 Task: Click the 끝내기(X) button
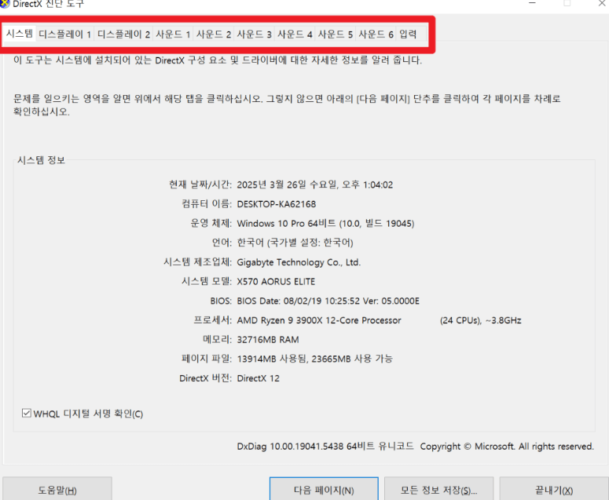(554, 490)
